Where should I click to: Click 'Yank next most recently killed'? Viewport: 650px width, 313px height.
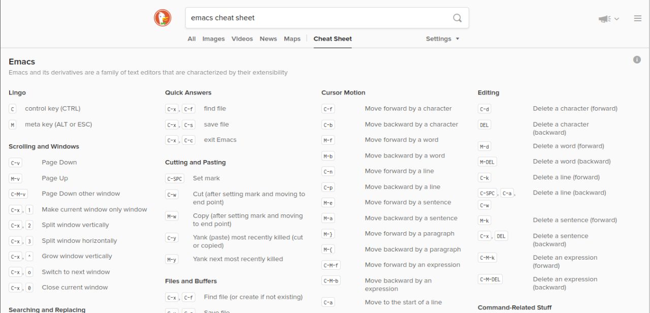tap(238, 259)
